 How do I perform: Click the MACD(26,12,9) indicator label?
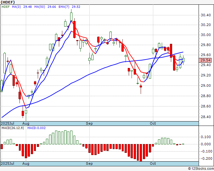pos(13,128)
